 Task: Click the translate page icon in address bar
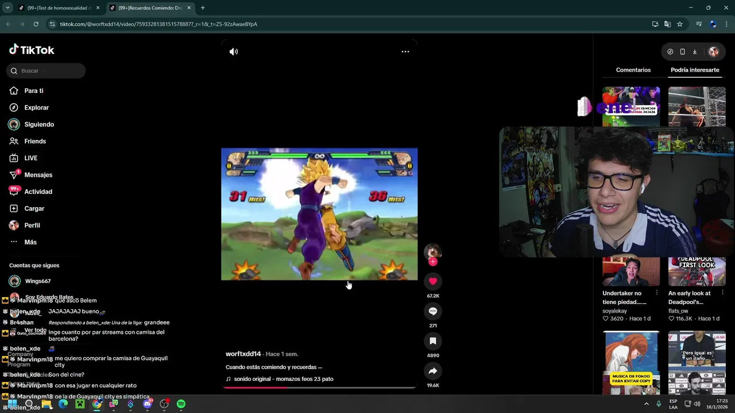pyautogui.click(x=667, y=24)
